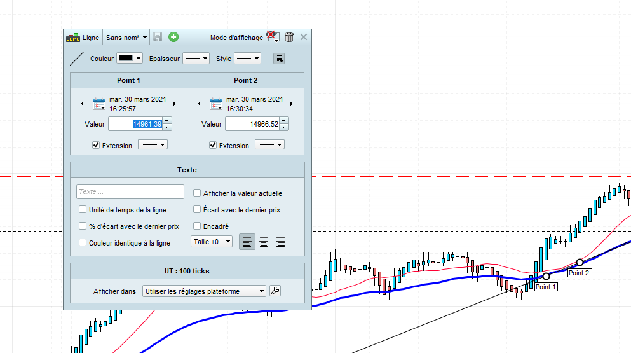The height and width of the screenshot is (353, 631).
Task: Enable Couleur identique à la ligne
Action: tap(83, 242)
